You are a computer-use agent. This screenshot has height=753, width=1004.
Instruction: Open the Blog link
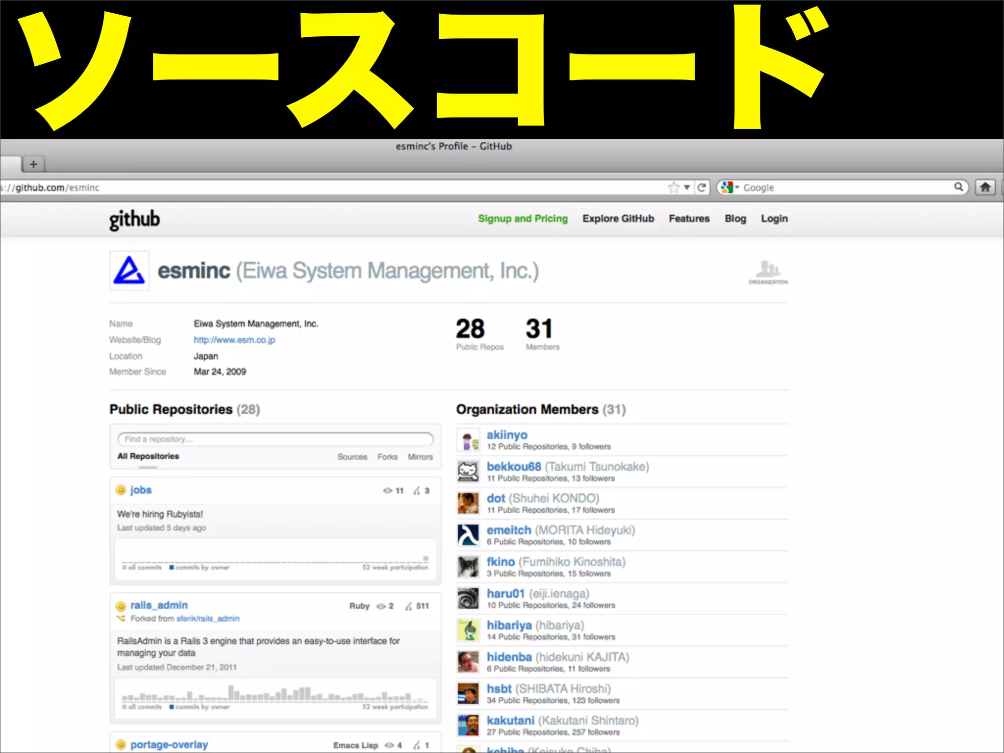[735, 219]
